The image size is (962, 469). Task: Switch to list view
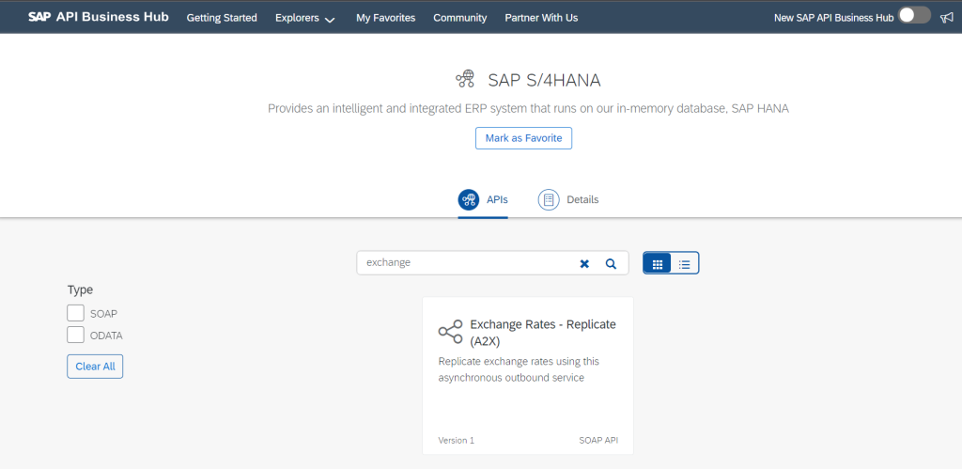click(x=685, y=265)
